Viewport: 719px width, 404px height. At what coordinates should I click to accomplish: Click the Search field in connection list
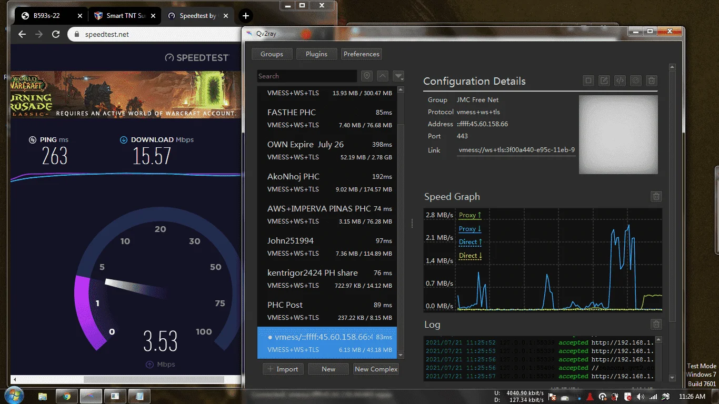pyautogui.click(x=307, y=76)
